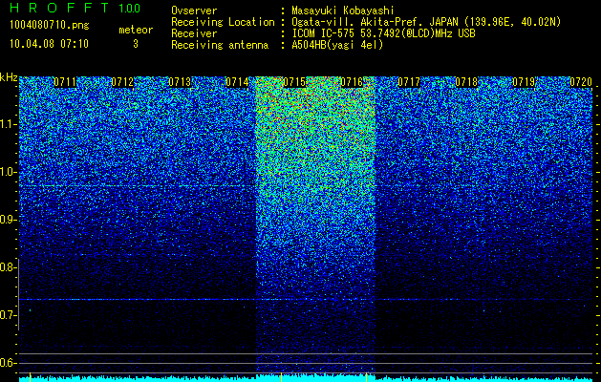Click the 0714 time label
This screenshot has height=382, width=601.
pyautogui.click(x=237, y=82)
